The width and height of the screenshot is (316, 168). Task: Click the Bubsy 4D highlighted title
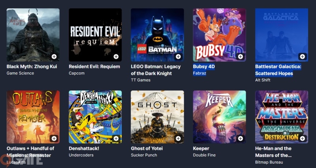point(204,66)
